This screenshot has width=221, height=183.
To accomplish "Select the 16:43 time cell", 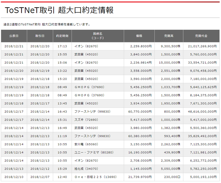I will click(62, 112).
